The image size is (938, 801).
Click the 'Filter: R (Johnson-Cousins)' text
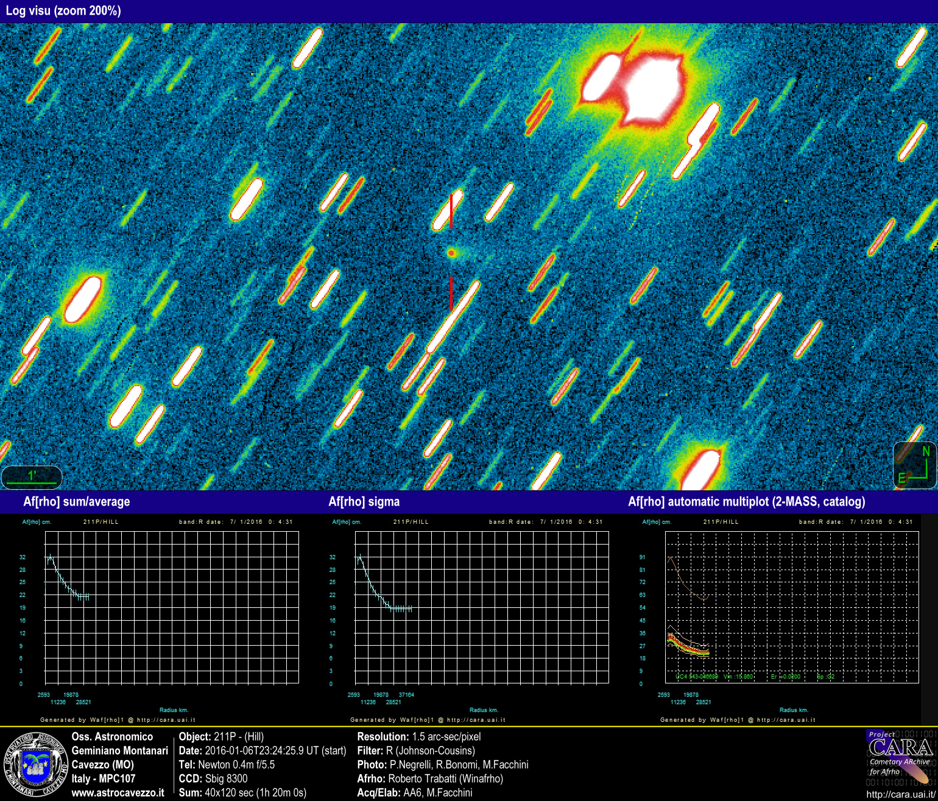pos(416,750)
